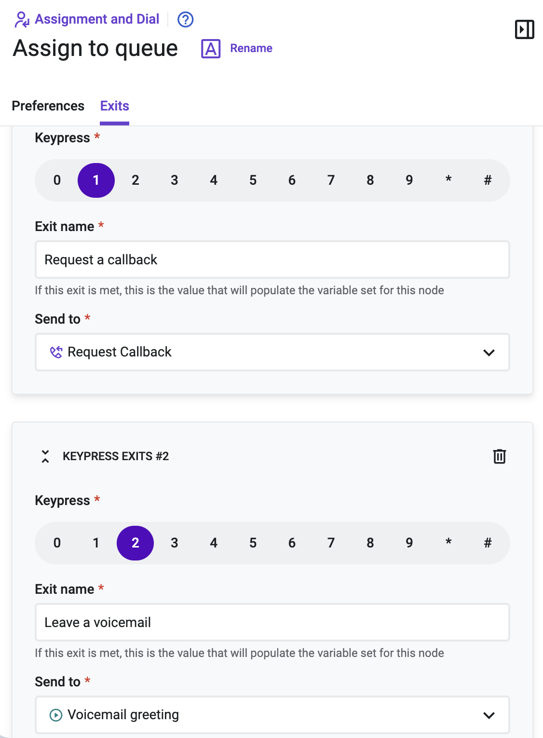Select keypress # in first exit
Image resolution: width=543 pixels, height=738 pixels.
488,180
